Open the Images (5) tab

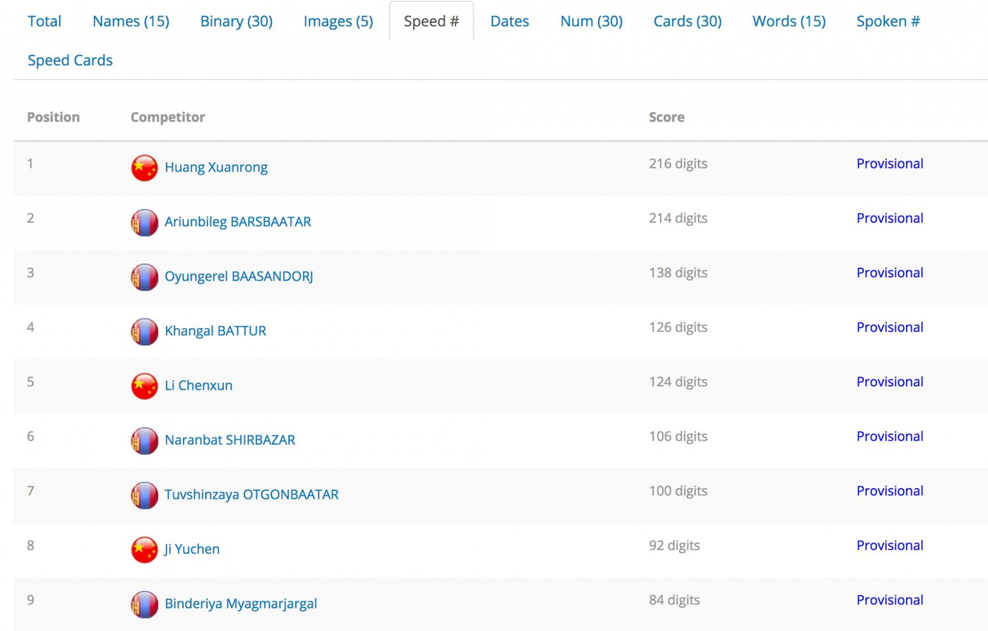[x=338, y=21]
